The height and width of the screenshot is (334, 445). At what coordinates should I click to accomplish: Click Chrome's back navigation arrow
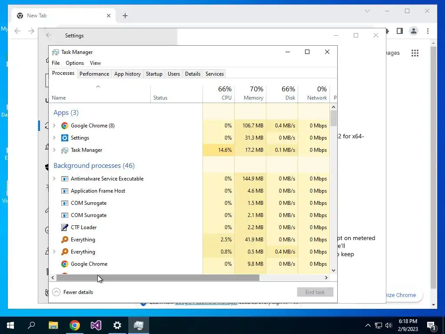point(17,31)
